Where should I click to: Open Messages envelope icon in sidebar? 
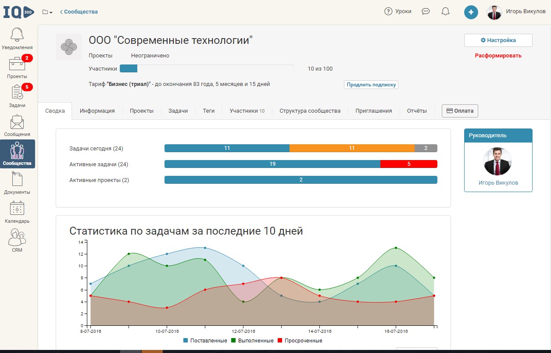tap(17, 121)
